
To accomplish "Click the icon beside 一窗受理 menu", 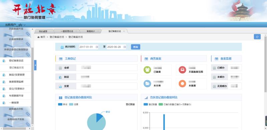I will 4,103.
